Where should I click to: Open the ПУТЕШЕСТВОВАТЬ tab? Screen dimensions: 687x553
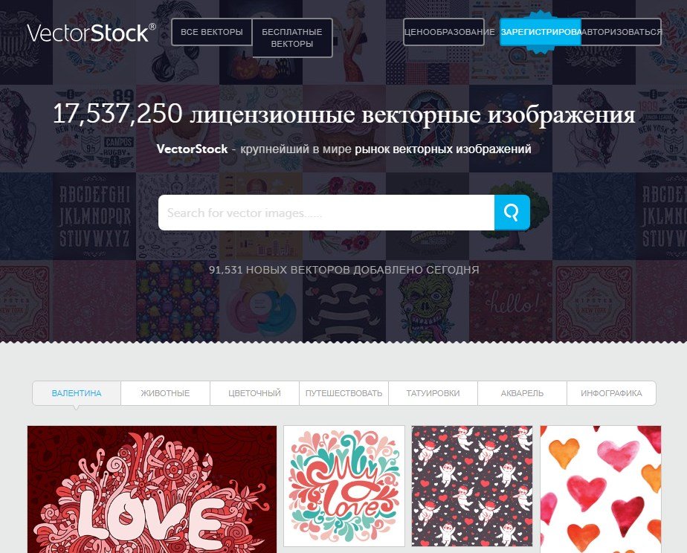(x=344, y=393)
